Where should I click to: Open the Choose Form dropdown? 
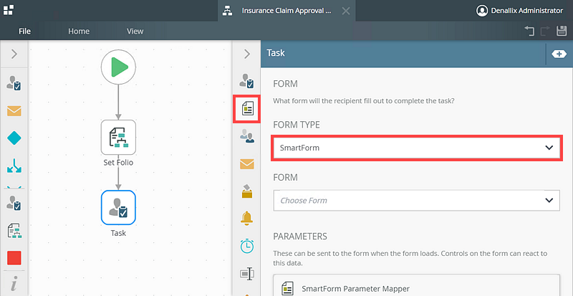(416, 201)
